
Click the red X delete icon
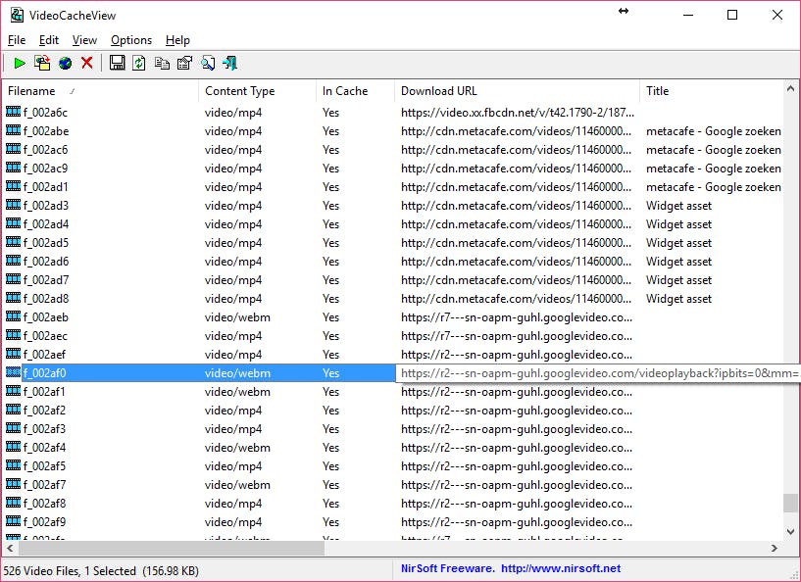pyautogui.click(x=87, y=64)
